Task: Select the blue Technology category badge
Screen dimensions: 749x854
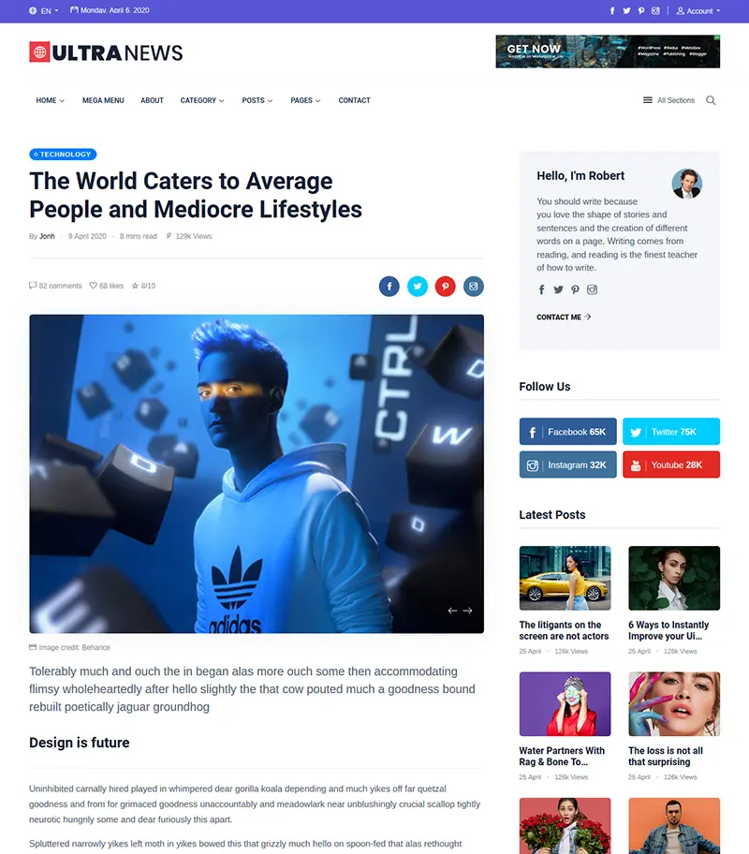Action: (63, 155)
